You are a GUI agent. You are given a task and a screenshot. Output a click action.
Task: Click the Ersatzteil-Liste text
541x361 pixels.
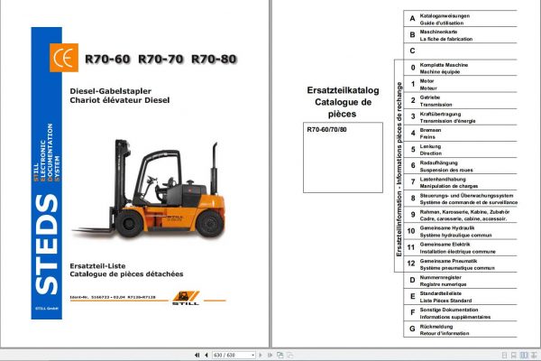[x=97, y=266]
